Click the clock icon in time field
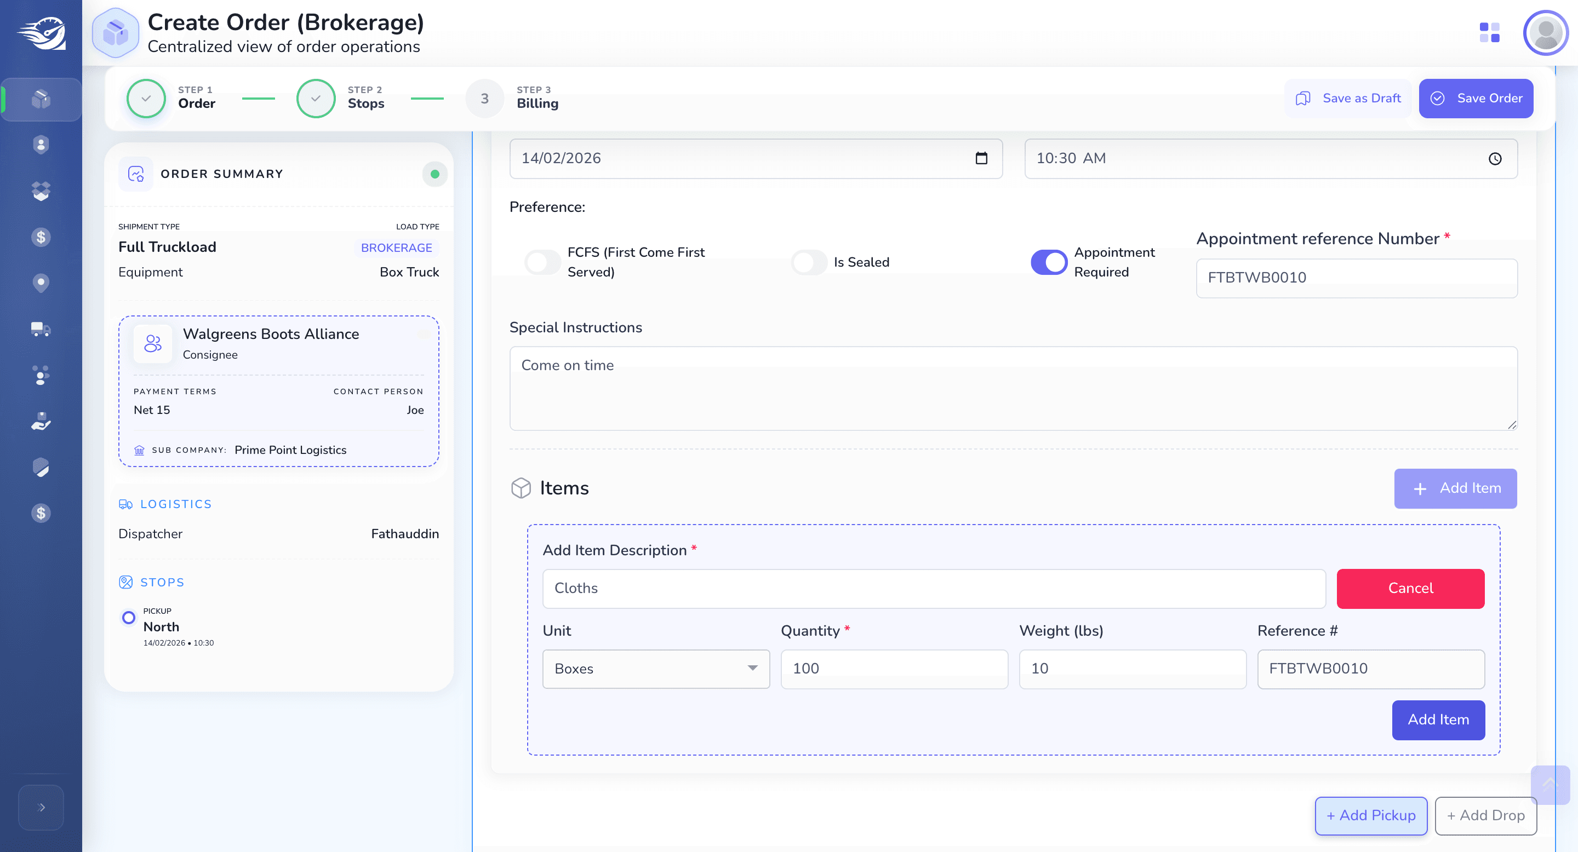 coord(1495,159)
